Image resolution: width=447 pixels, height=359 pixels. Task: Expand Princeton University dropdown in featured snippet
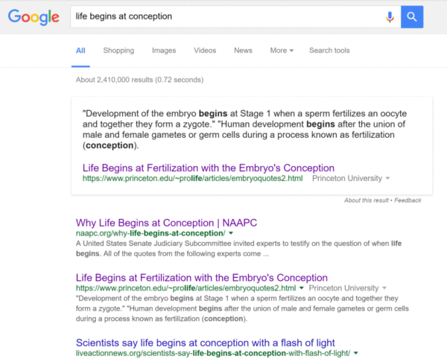pyautogui.click(x=387, y=178)
